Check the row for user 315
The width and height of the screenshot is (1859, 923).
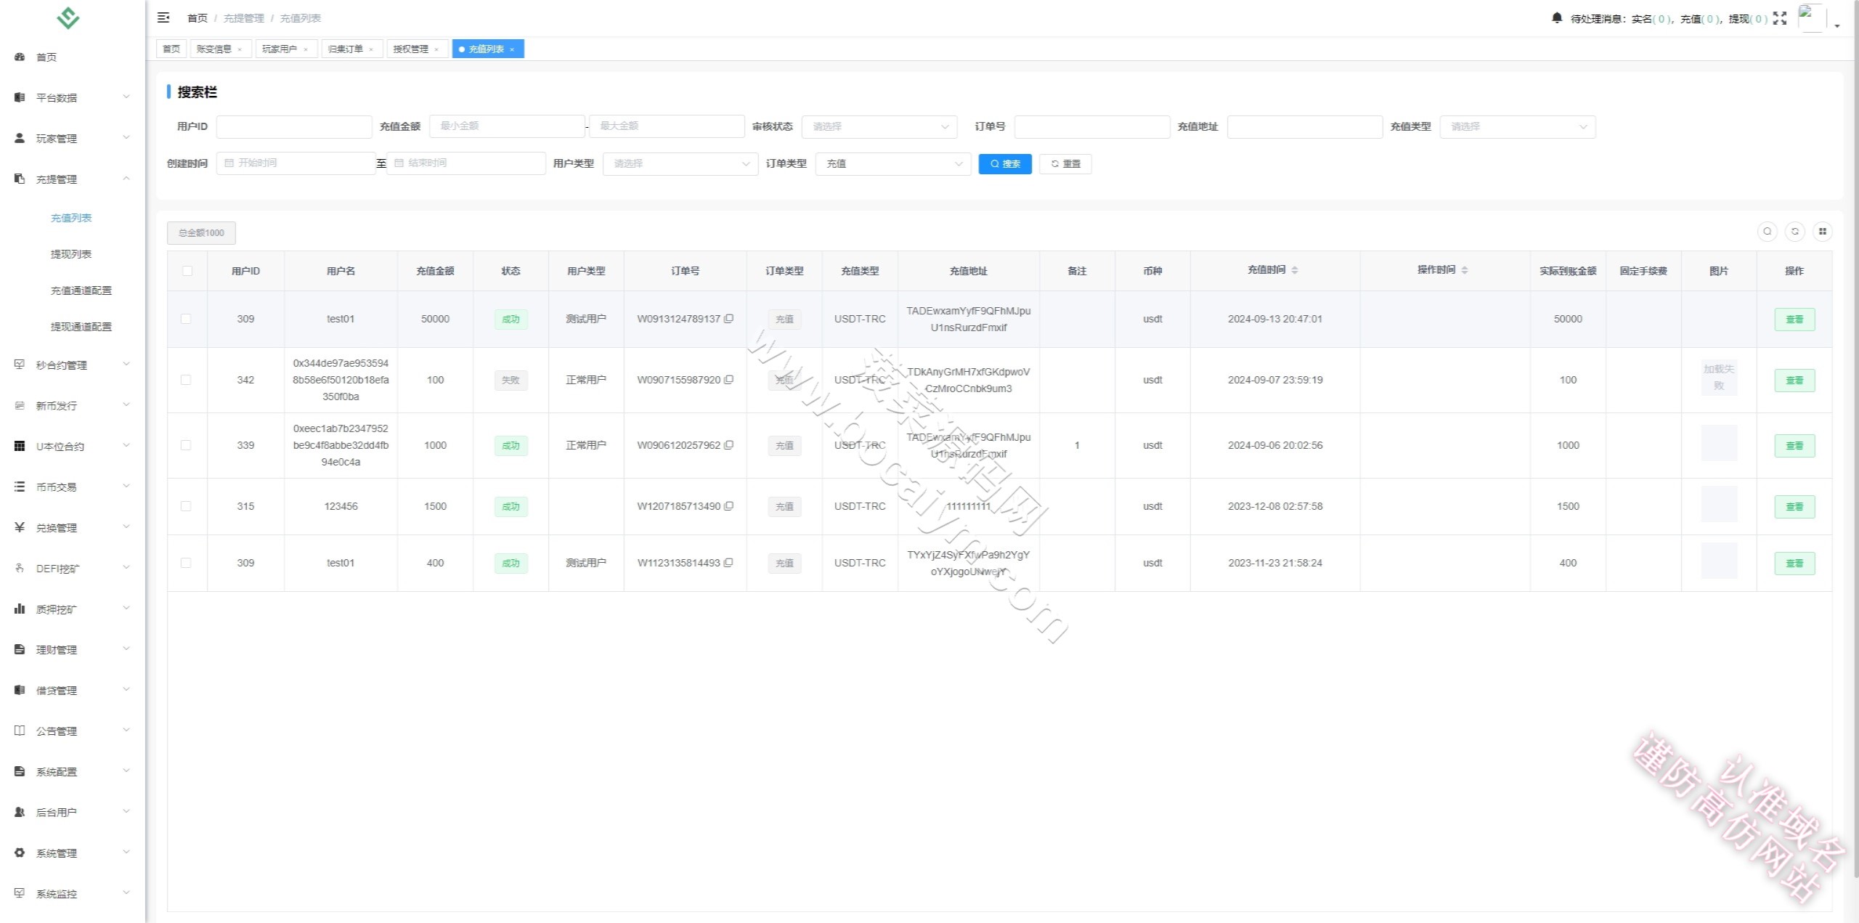[x=186, y=506]
